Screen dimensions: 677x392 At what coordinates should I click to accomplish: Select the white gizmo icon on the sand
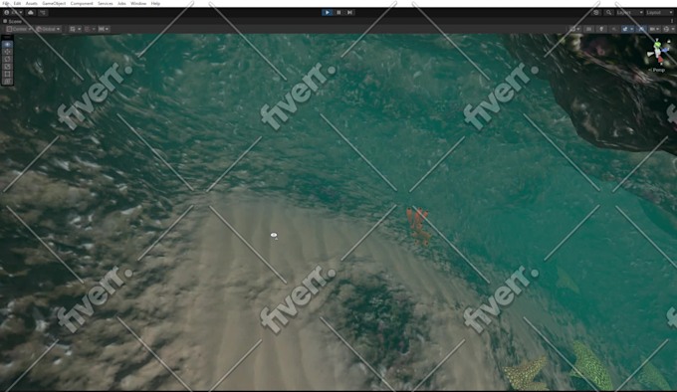pyautogui.click(x=274, y=235)
